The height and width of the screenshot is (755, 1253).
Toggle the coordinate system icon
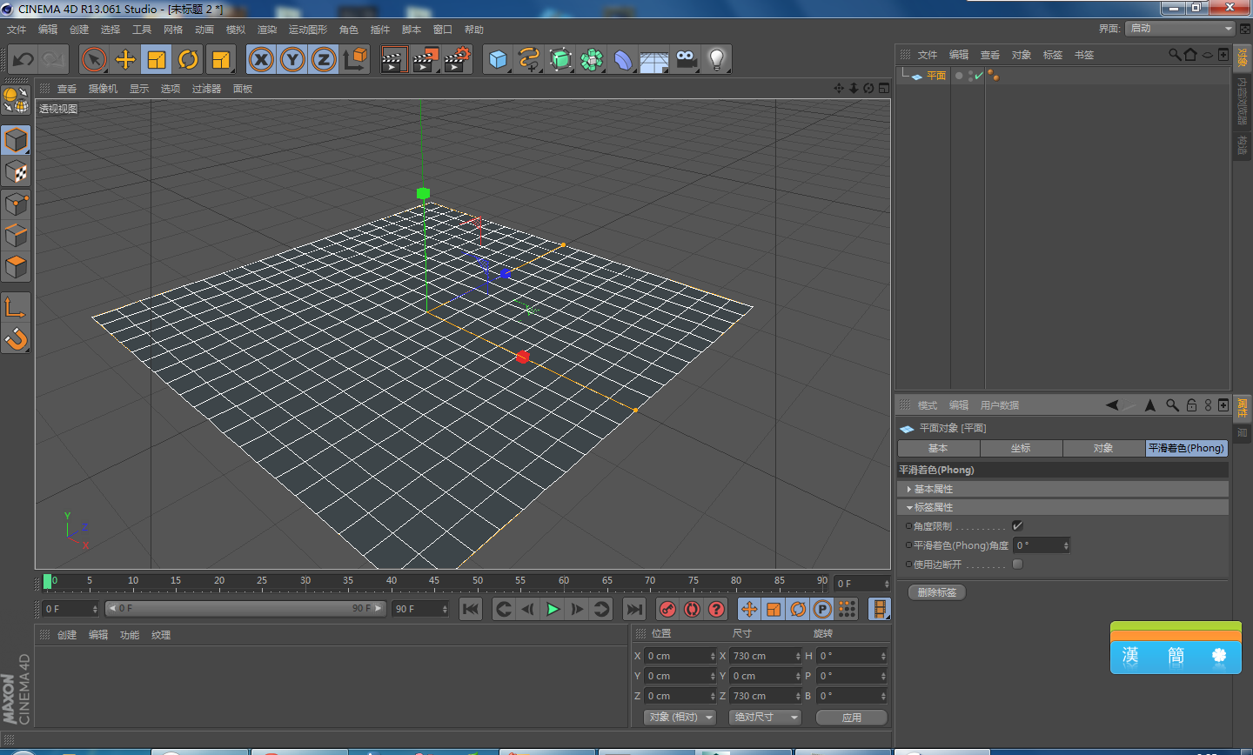pos(356,59)
